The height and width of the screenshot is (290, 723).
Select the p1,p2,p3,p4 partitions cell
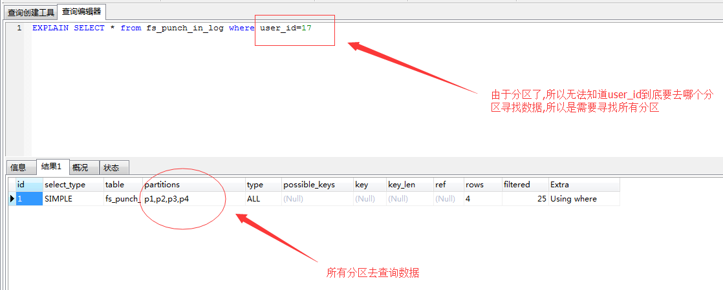tap(194, 199)
